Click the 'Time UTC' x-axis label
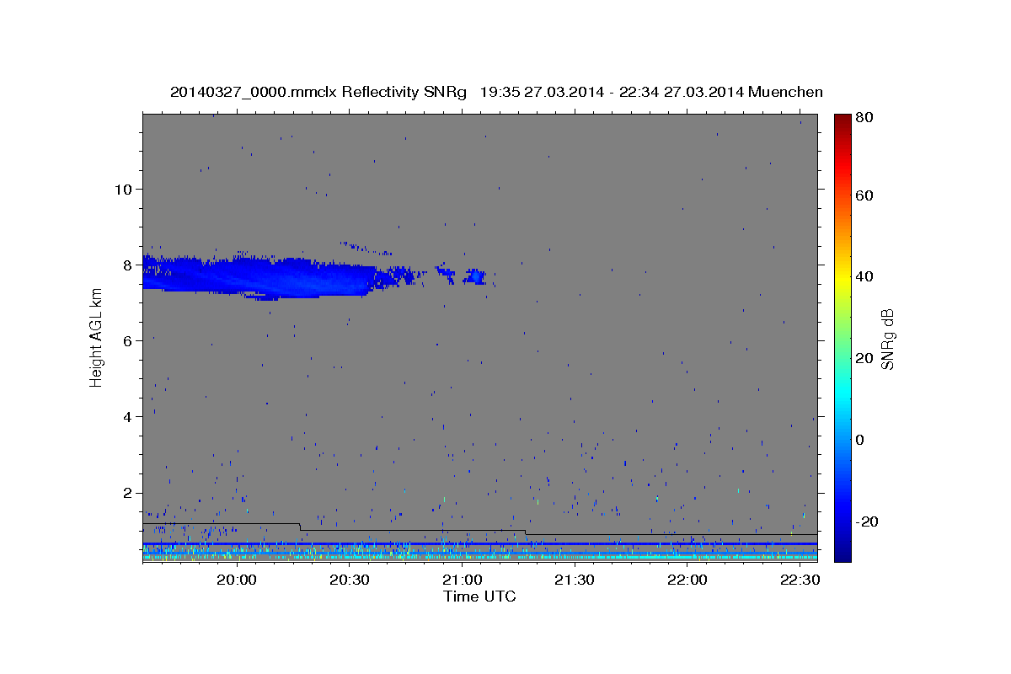Viewport: 1011px width, 674px height. [x=479, y=596]
